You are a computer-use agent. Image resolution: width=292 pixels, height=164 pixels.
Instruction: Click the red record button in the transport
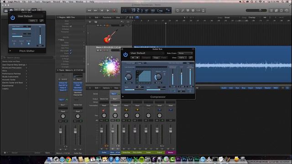coord(114,10)
